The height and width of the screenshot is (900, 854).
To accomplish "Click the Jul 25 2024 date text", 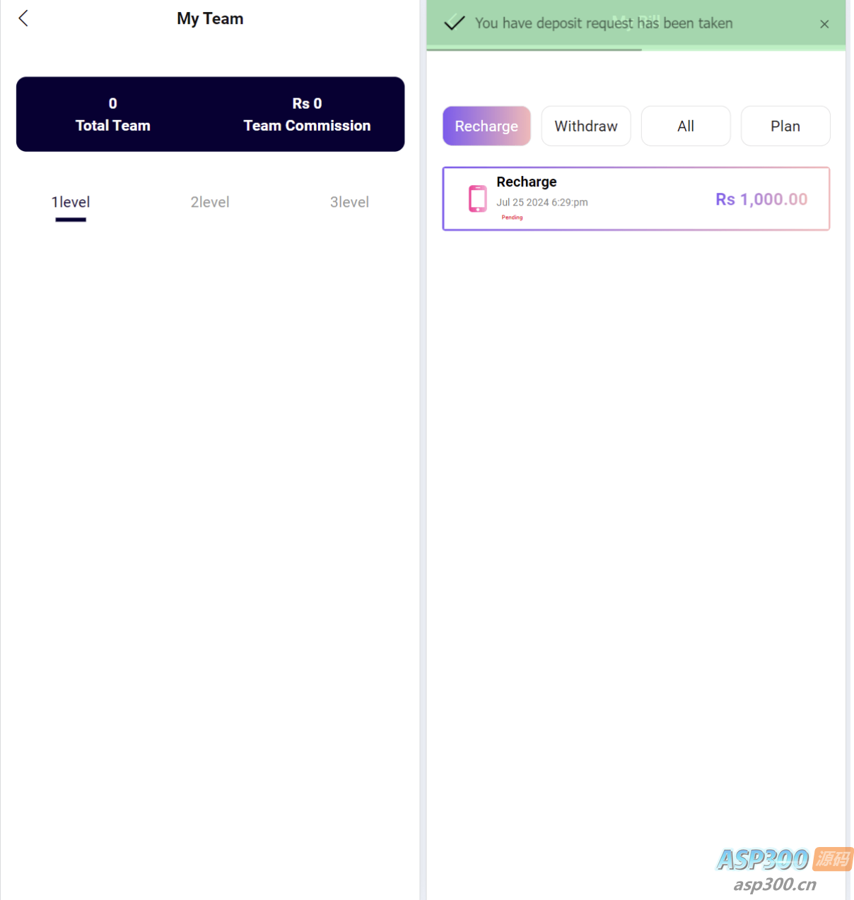I will pos(522,202).
